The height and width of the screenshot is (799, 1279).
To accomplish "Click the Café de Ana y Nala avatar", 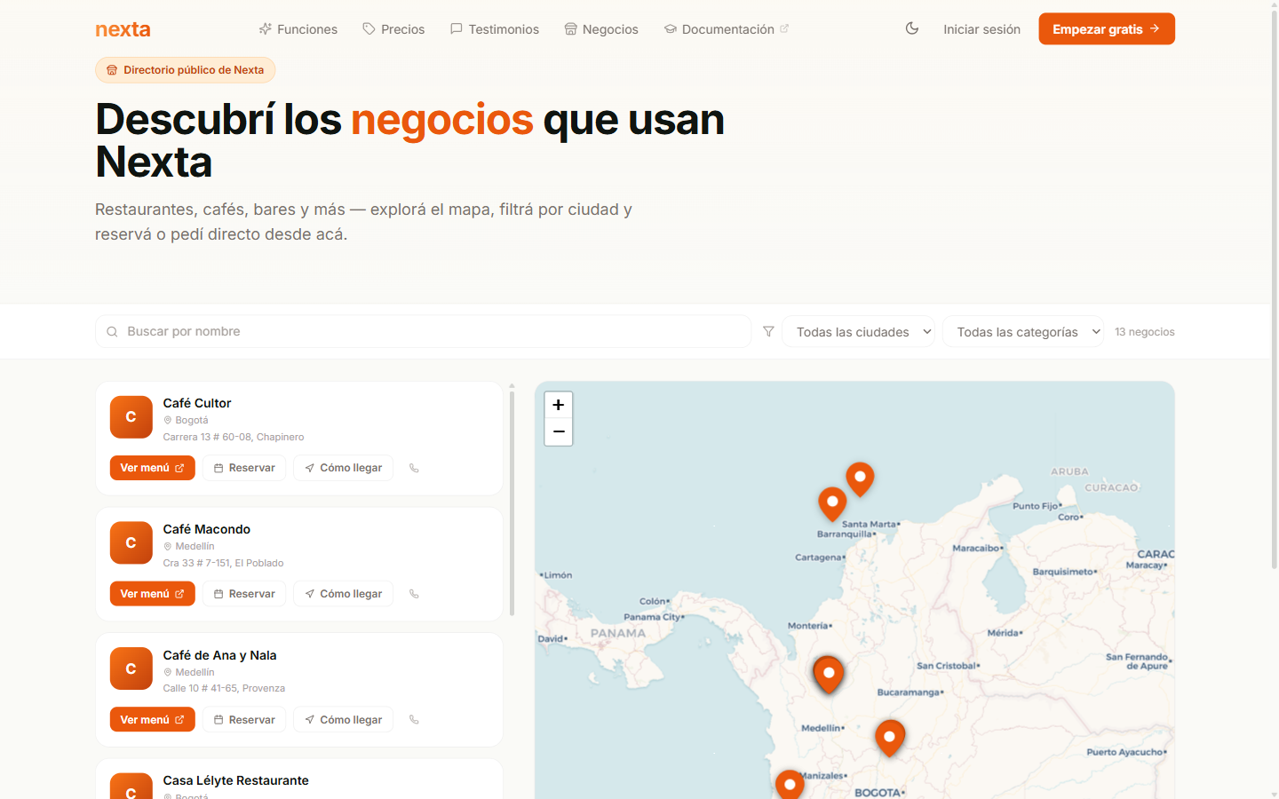I will coord(131,669).
